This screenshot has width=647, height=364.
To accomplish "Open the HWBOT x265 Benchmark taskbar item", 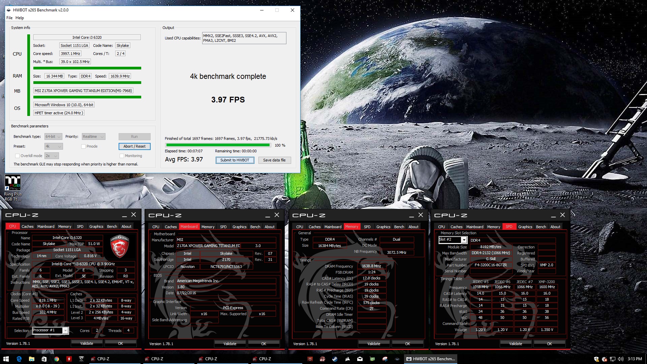I will (431, 359).
